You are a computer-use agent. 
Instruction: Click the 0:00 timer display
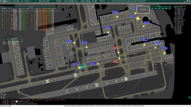pos(159,6)
